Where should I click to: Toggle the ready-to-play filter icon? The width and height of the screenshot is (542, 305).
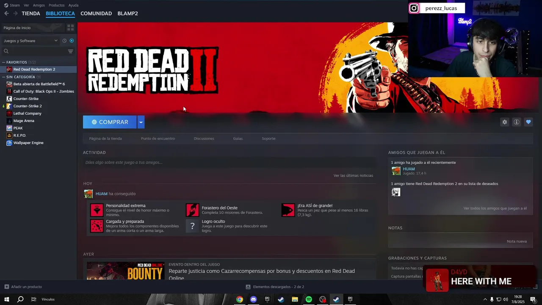(72, 41)
